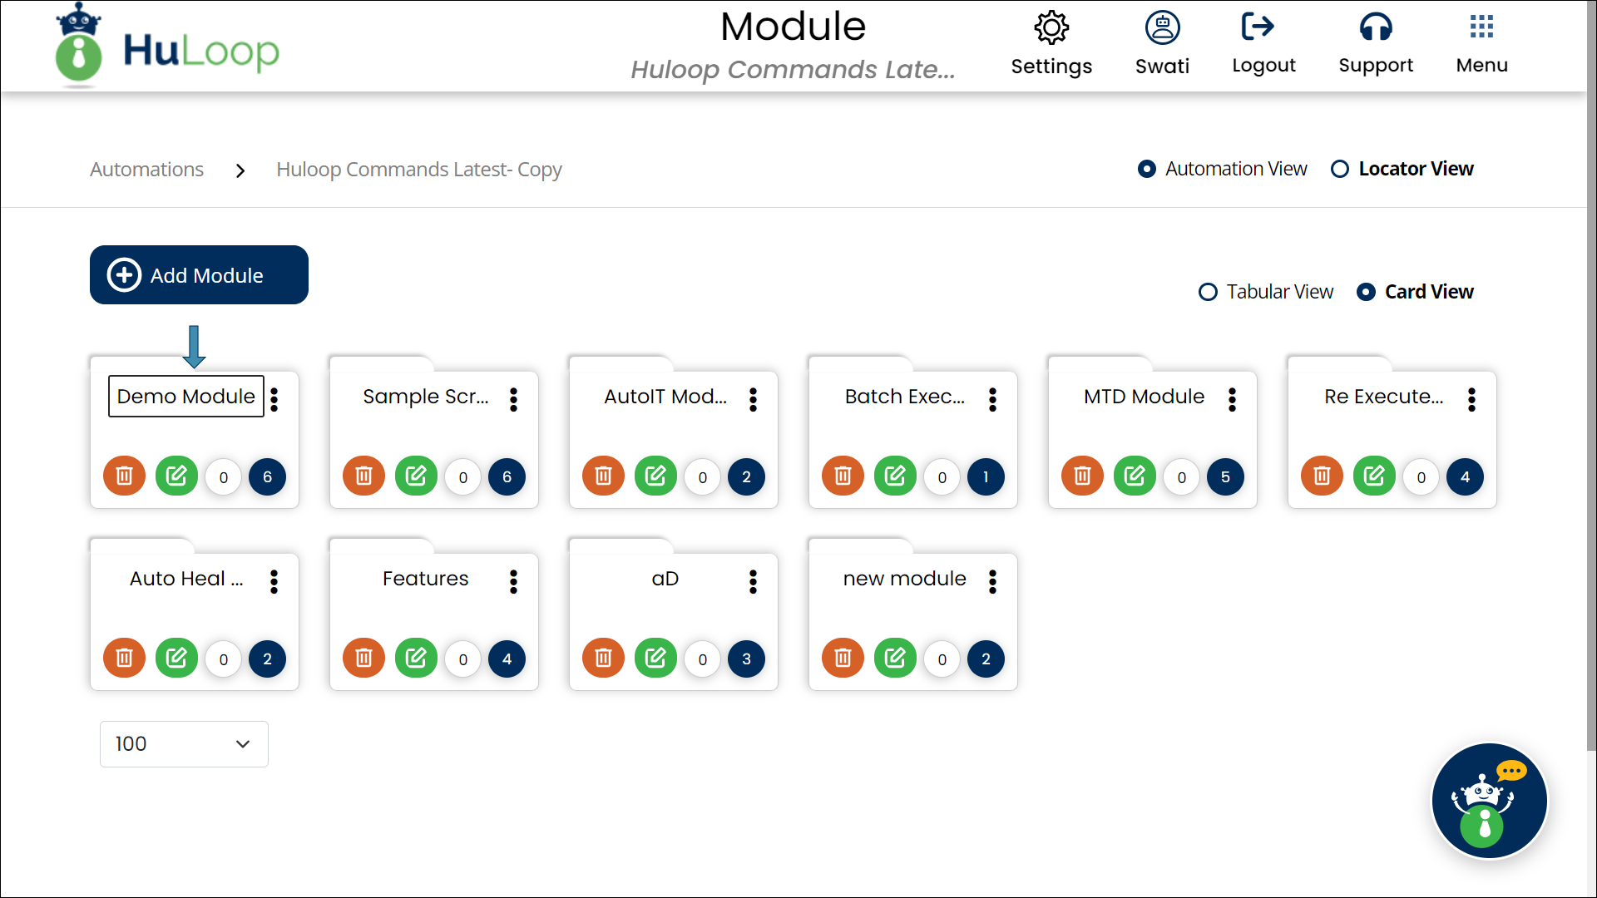Viewport: 1597px width, 898px height.
Task: Click MTD Module count 5 badge
Action: 1225,476
